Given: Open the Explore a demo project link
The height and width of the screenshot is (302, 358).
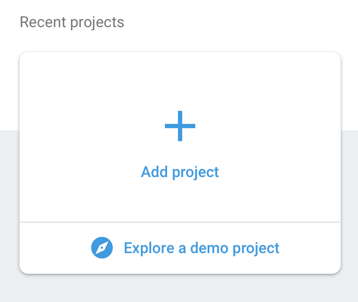Looking at the screenshot, I should [201, 248].
